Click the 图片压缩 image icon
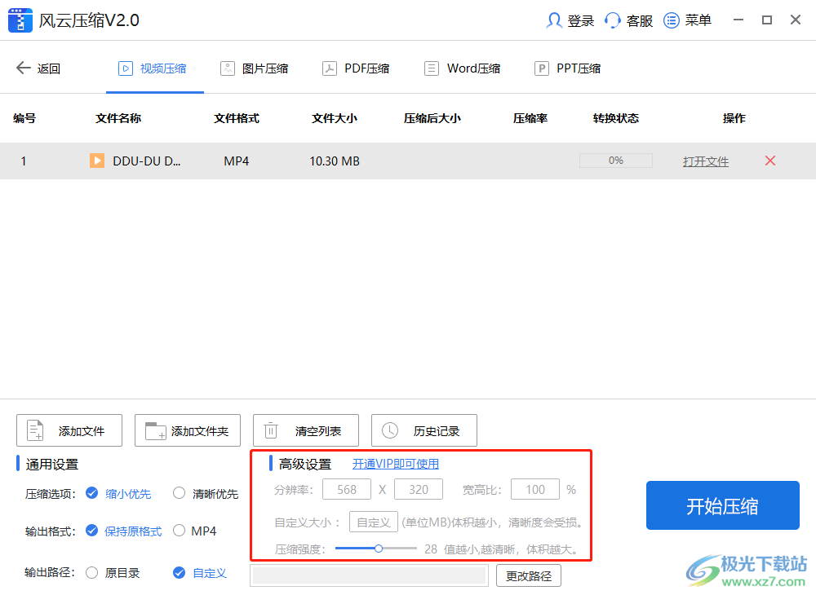The image size is (816, 595). point(228,68)
